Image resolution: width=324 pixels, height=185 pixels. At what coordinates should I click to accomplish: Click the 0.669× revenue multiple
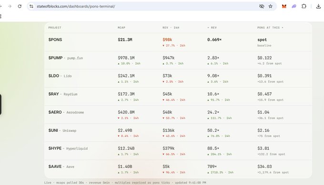(x=214, y=40)
